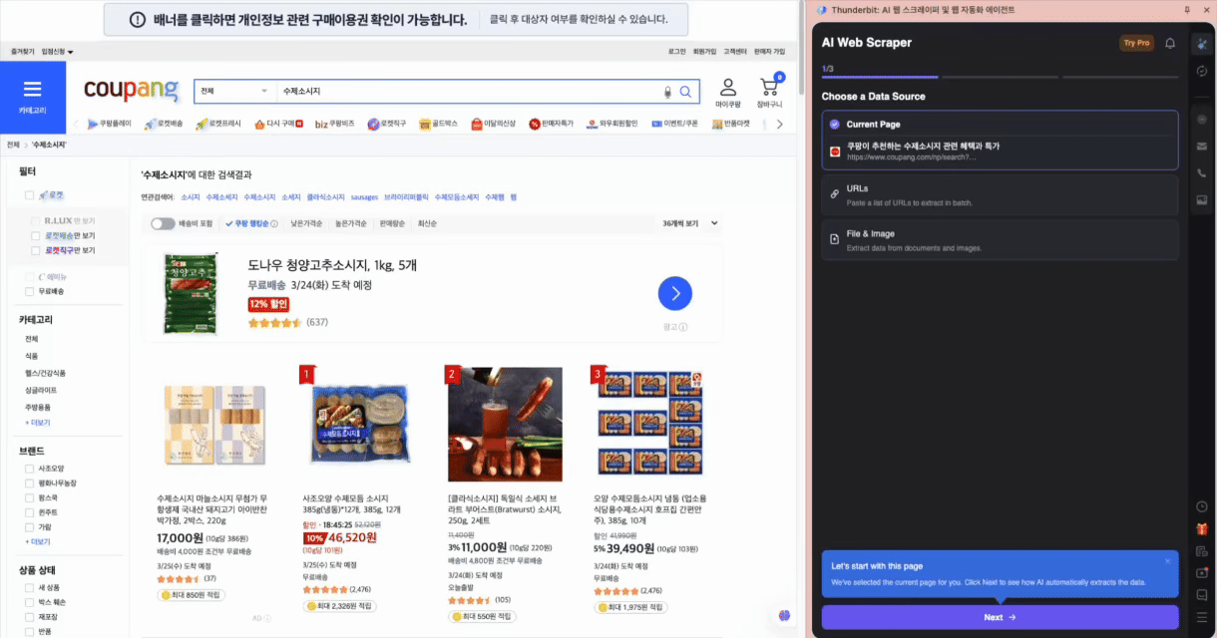Select the Current Page data source

click(1000, 139)
